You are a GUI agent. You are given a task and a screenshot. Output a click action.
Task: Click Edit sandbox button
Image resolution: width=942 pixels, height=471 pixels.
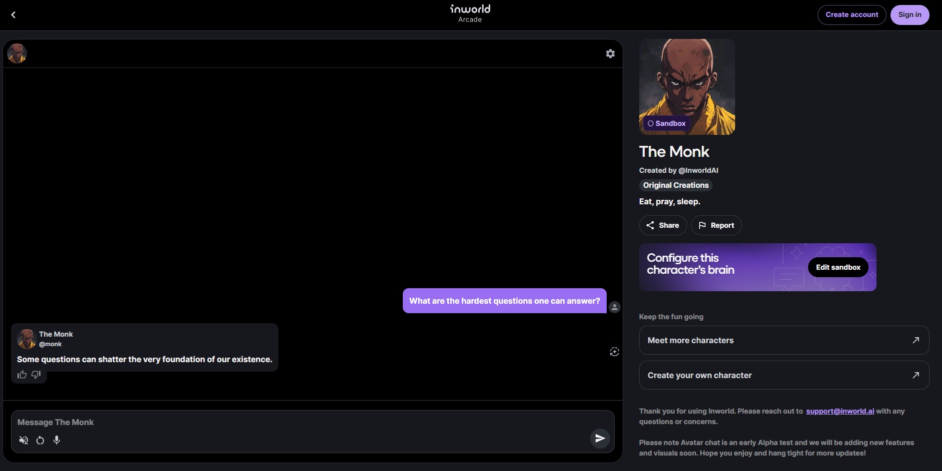(838, 267)
